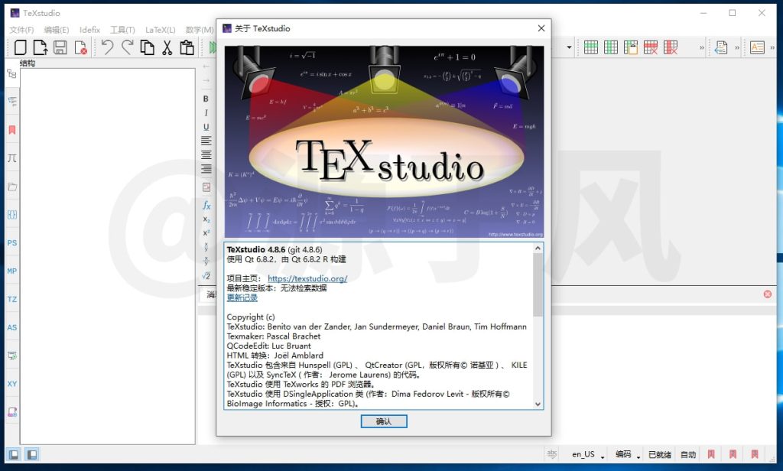Click the About dialog scrollbar down arrow
This screenshot has width=783, height=471.
coord(538,404)
